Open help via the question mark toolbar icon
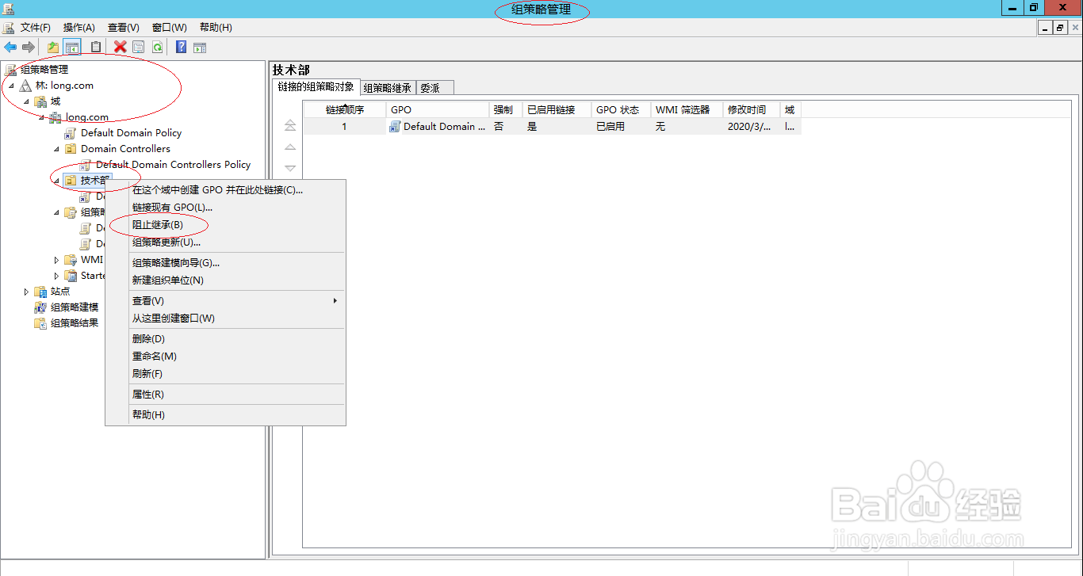 (178, 47)
